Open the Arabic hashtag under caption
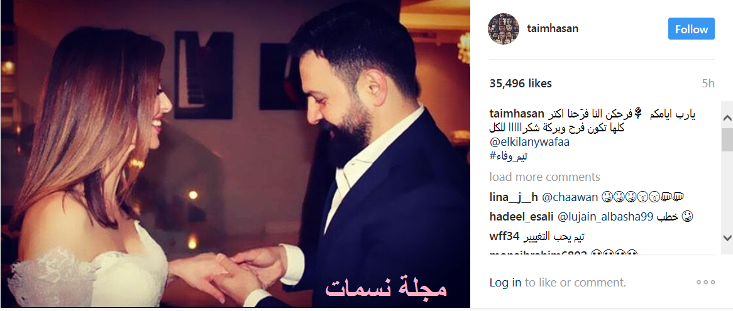 [x=509, y=156]
